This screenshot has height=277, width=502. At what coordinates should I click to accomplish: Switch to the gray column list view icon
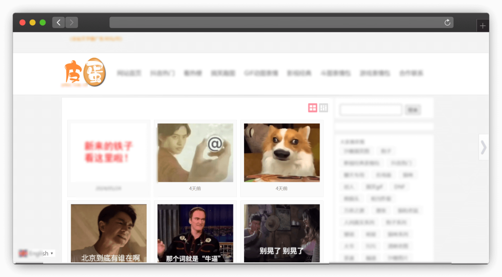324,108
